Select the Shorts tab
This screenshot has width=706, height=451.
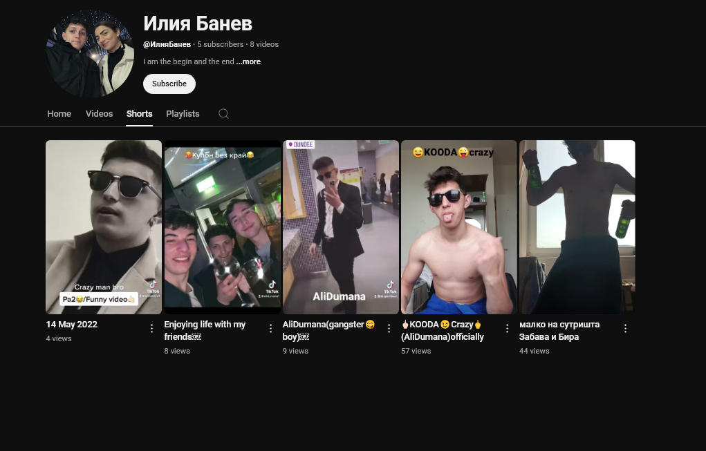(x=139, y=114)
